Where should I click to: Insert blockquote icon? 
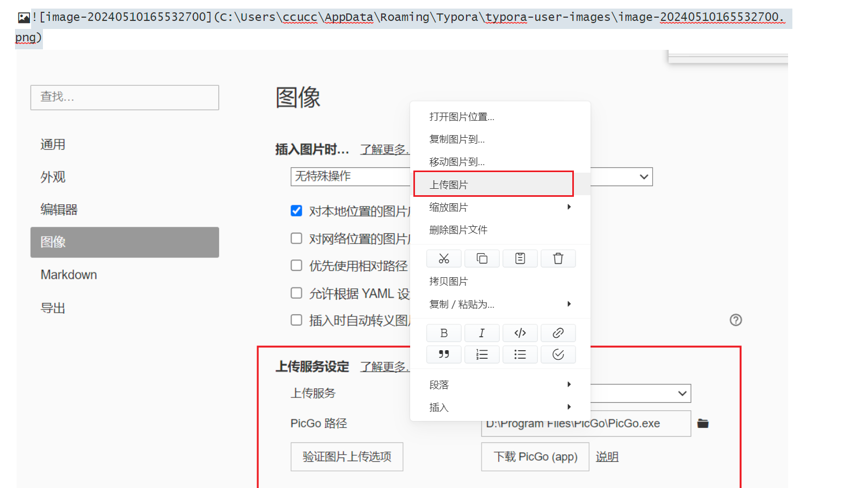tap(444, 354)
